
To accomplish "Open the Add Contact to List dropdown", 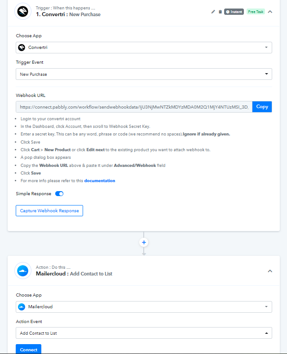I will (144, 333).
